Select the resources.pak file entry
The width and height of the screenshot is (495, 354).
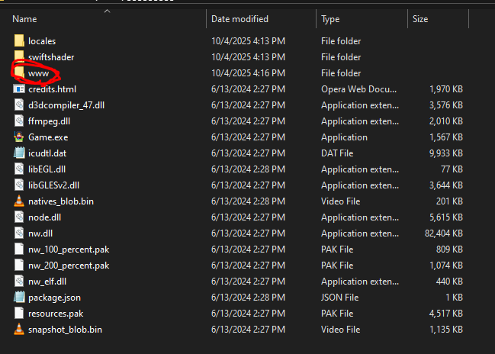[x=56, y=314]
